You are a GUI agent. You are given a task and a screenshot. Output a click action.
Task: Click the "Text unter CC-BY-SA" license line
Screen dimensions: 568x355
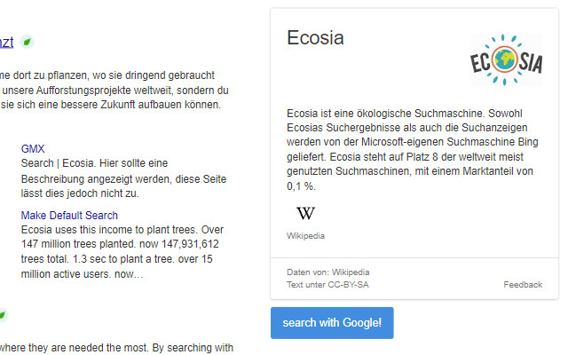[x=326, y=285]
